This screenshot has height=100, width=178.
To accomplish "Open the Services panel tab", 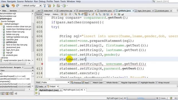I will 13,11.
